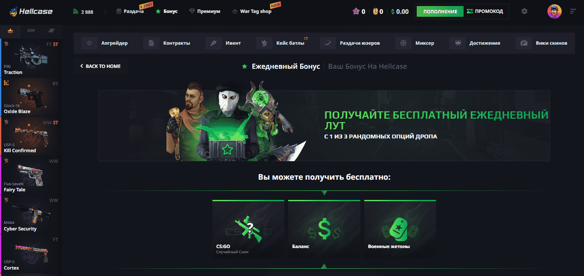Open the P90 Traction drop thumbnail
584x276 pixels.
click(31, 58)
